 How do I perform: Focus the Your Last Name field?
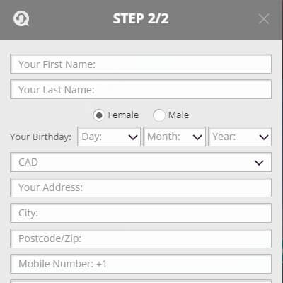point(141,89)
